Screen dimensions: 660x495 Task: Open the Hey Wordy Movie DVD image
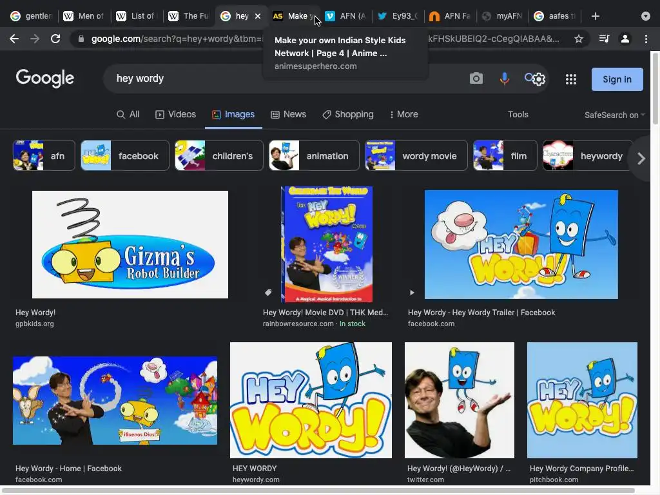coord(327,244)
